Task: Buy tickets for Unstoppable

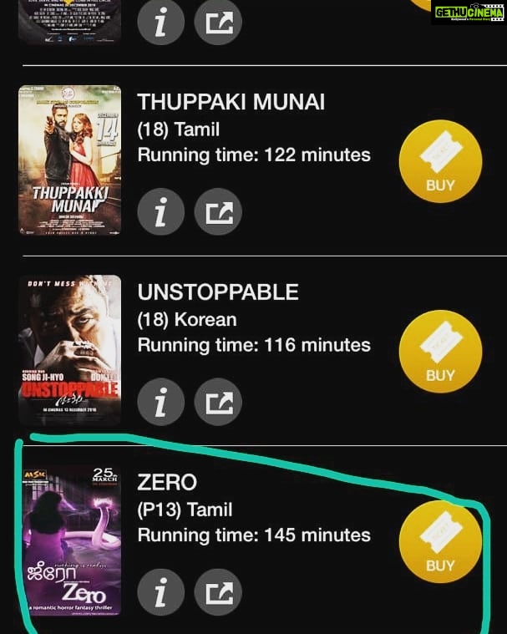Action: pyautogui.click(x=441, y=352)
